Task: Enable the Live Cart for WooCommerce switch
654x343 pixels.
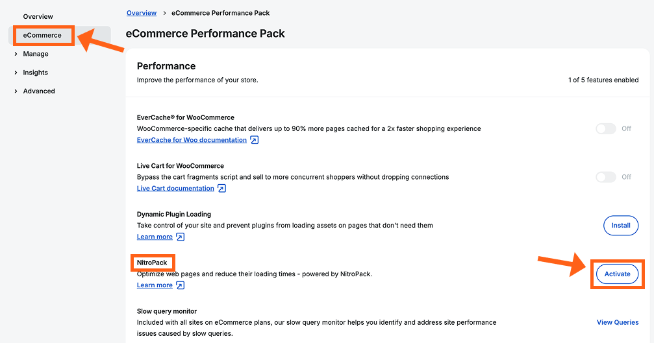Action: coord(605,177)
